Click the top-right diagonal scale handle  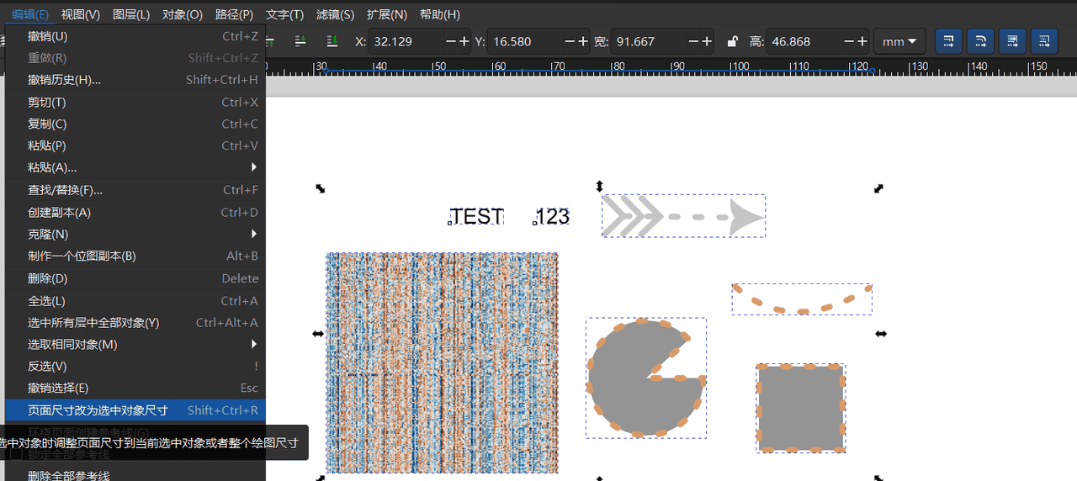[x=878, y=189]
